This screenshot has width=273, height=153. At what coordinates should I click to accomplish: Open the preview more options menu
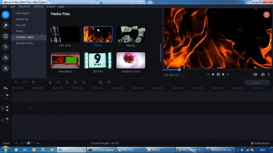pyautogui.click(x=269, y=74)
